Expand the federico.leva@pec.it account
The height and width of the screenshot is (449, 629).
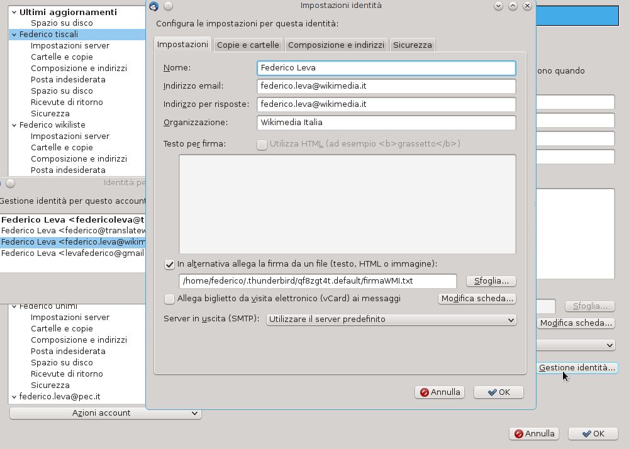(14, 397)
